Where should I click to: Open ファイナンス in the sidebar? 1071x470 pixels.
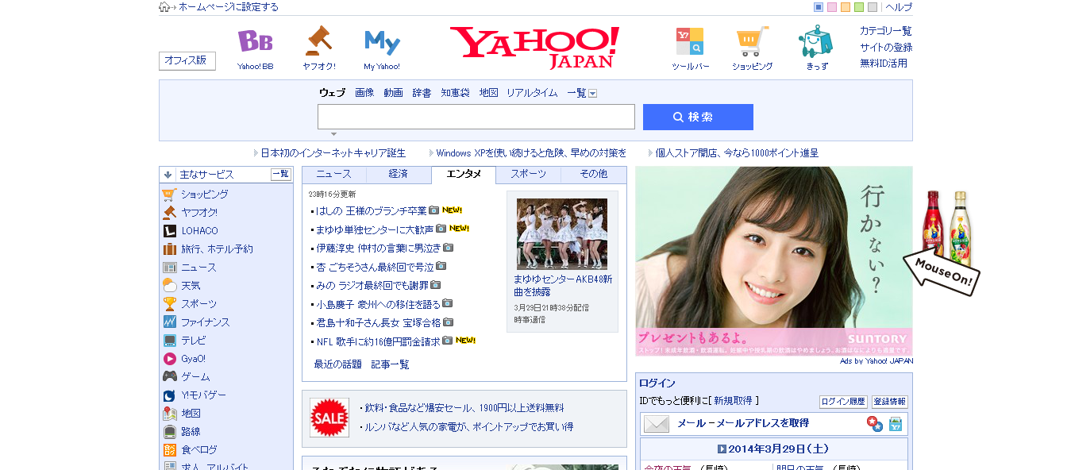pos(205,322)
